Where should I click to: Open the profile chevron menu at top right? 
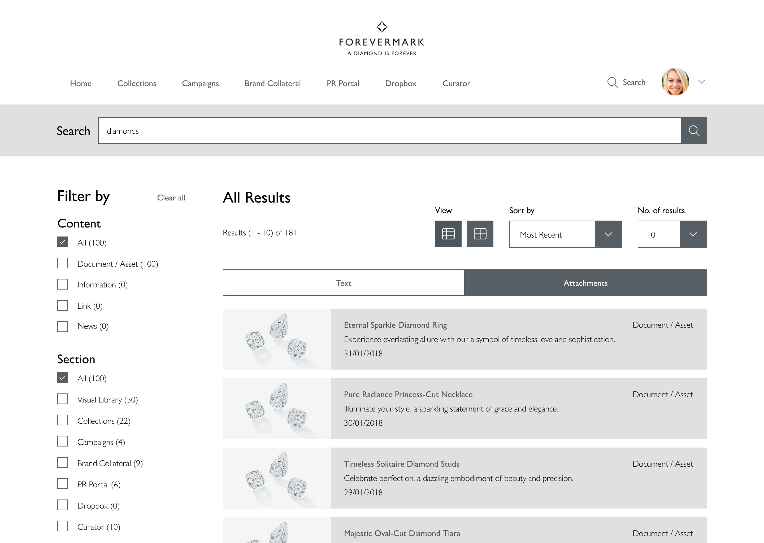[x=702, y=82]
